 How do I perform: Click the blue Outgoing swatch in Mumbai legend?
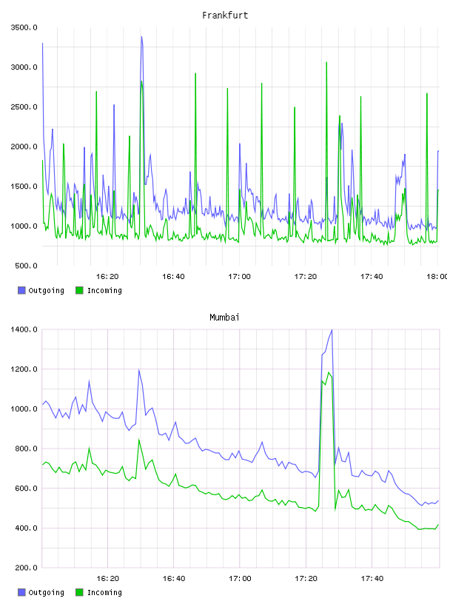tap(21, 592)
